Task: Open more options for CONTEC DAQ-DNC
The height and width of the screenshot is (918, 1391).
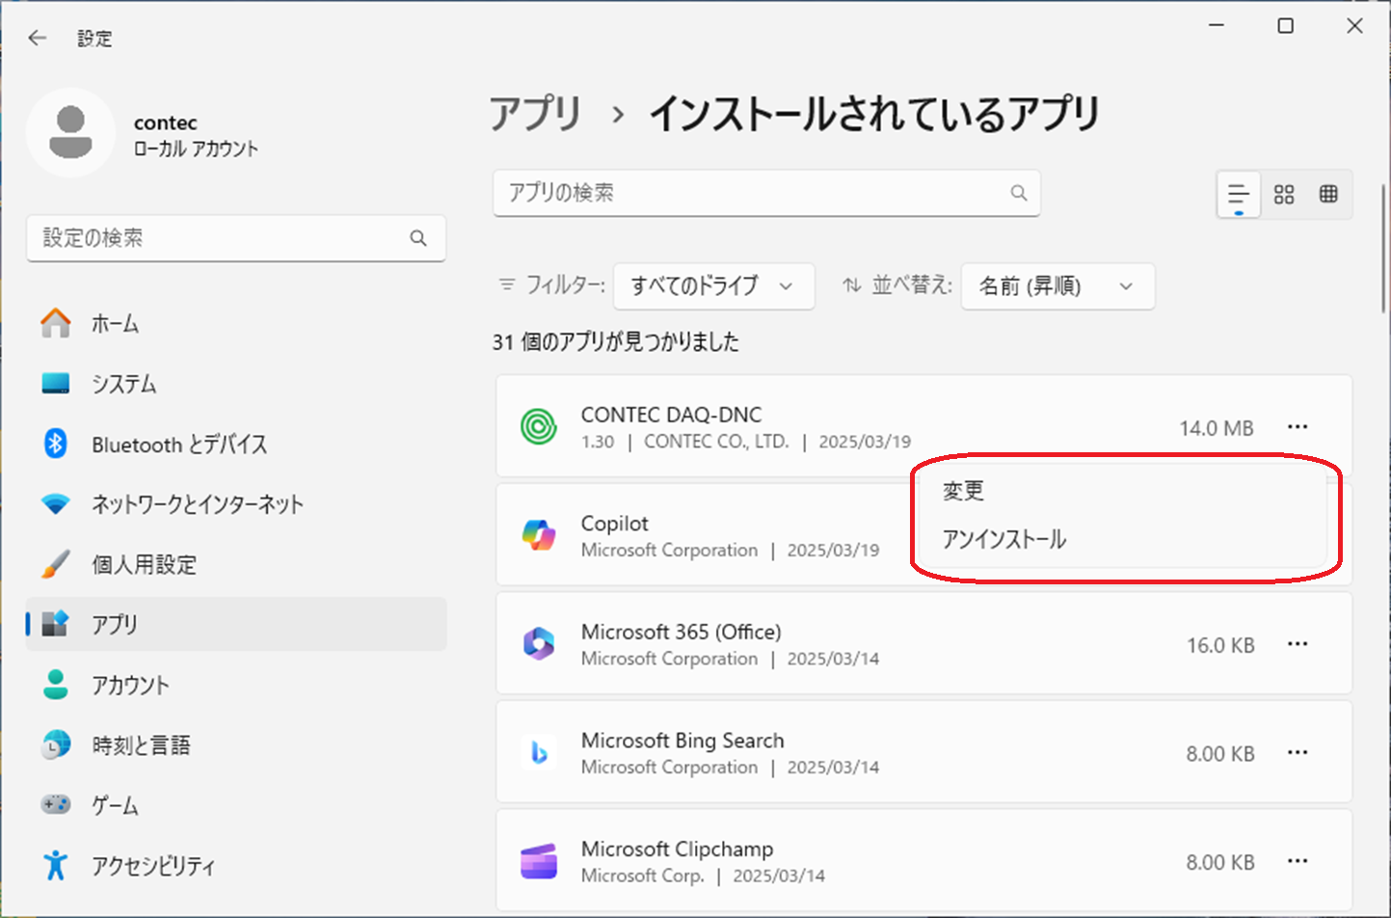Action: pyautogui.click(x=1297, y=427)
